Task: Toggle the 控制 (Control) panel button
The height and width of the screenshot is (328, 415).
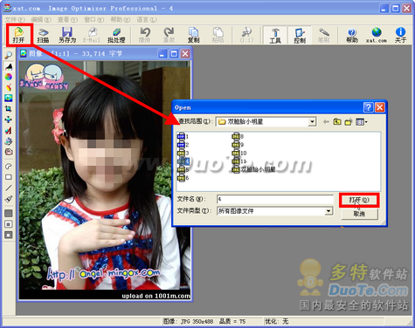Action: coord(300,35)
